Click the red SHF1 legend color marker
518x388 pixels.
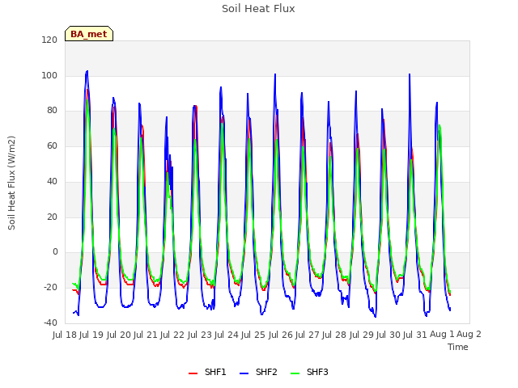pyautogui.click(x=193, y=373)
